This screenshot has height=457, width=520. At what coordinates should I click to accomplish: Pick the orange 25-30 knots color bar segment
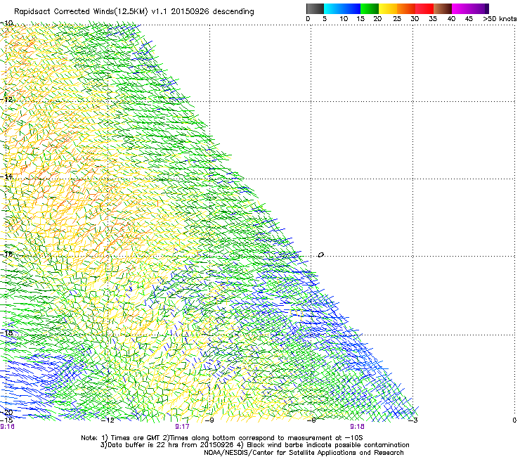[406, 8]
